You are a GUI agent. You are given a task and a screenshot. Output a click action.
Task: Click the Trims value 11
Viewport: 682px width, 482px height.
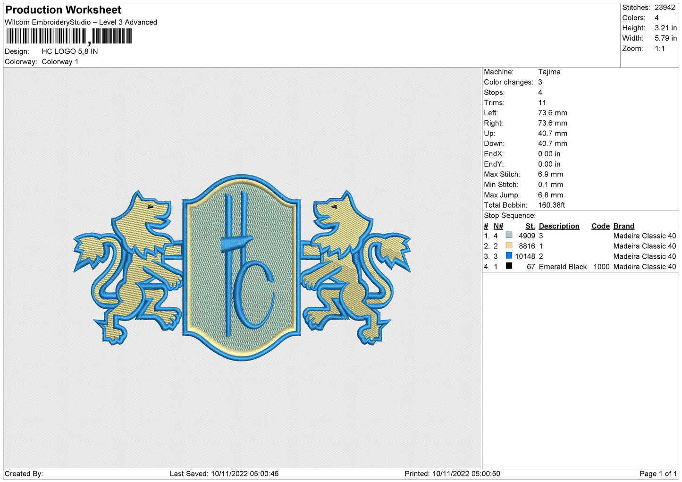click(542, 103)
